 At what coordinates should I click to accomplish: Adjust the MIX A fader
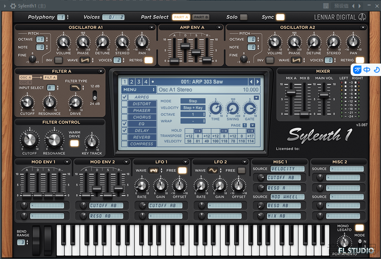pos(291,92)
